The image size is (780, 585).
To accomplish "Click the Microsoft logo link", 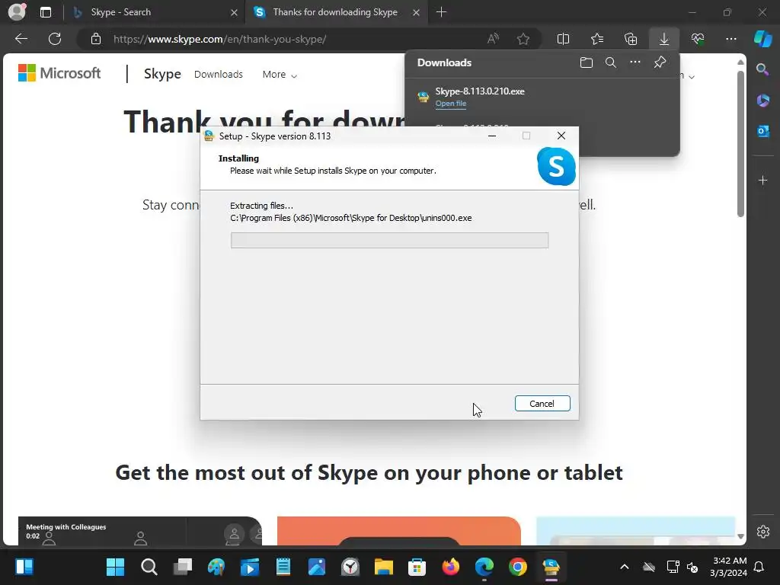I will click(59, 73).
